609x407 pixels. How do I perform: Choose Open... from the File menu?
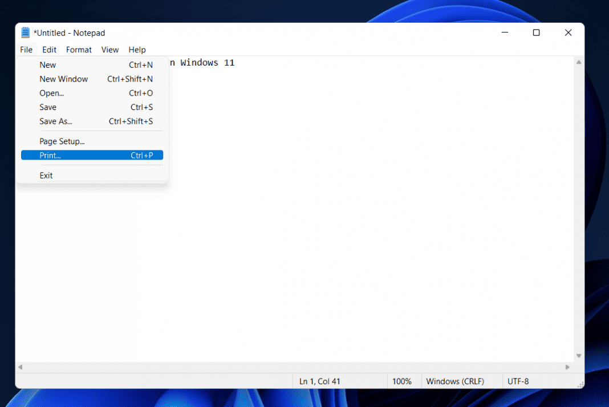point(51,93)
